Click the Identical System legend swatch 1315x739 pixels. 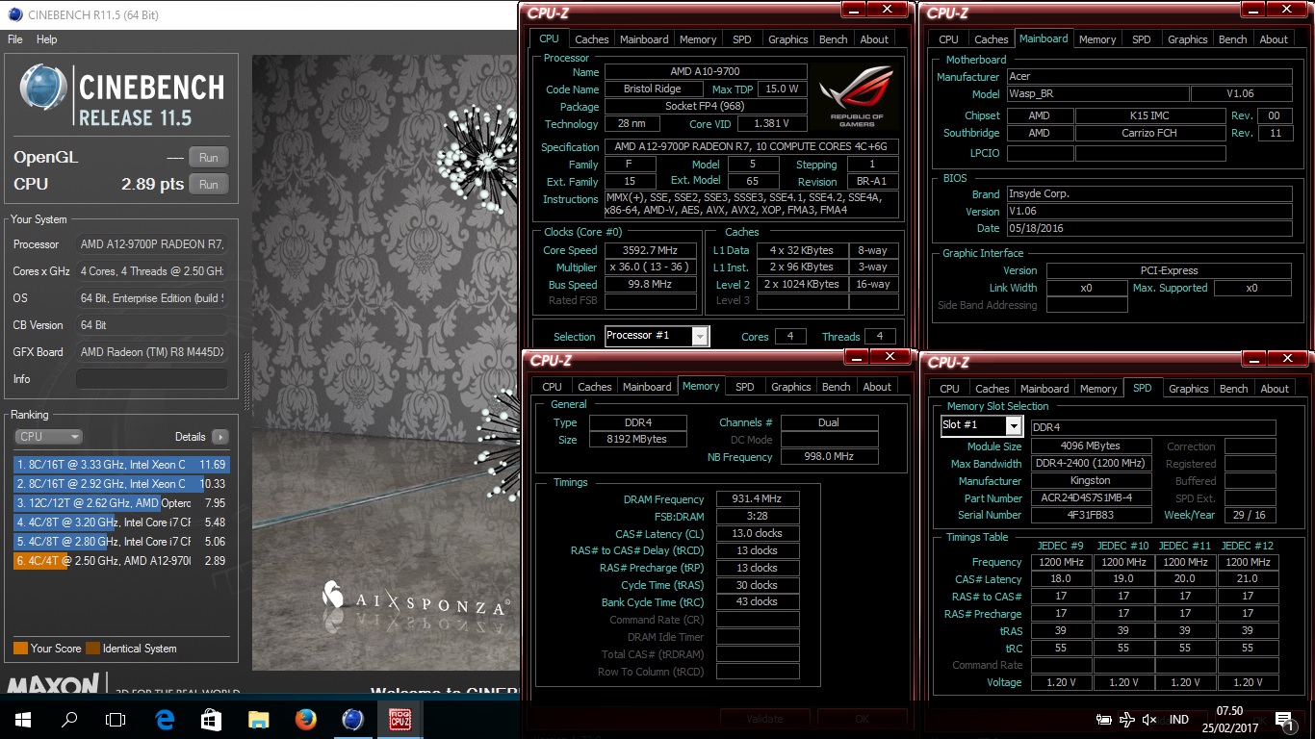coord(92,649)
